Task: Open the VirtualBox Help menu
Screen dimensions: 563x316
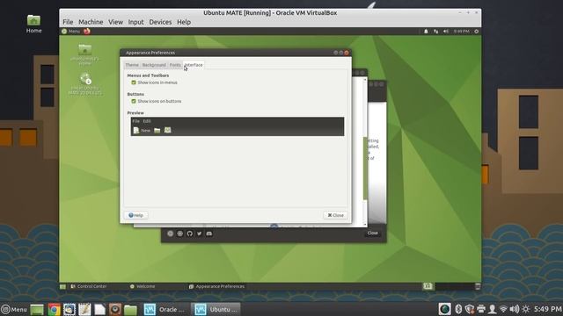Action: [x=184, y=22]
